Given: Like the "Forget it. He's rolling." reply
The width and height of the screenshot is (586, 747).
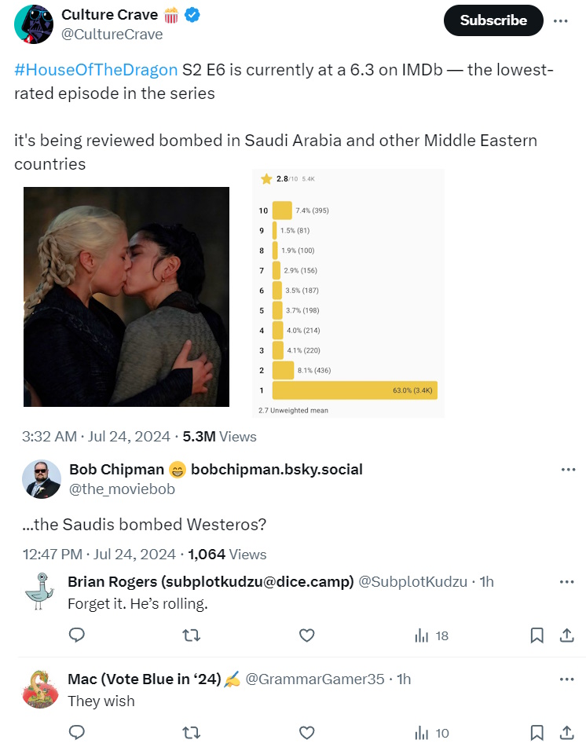Looking at the screenshot, I should pos(307,635).
